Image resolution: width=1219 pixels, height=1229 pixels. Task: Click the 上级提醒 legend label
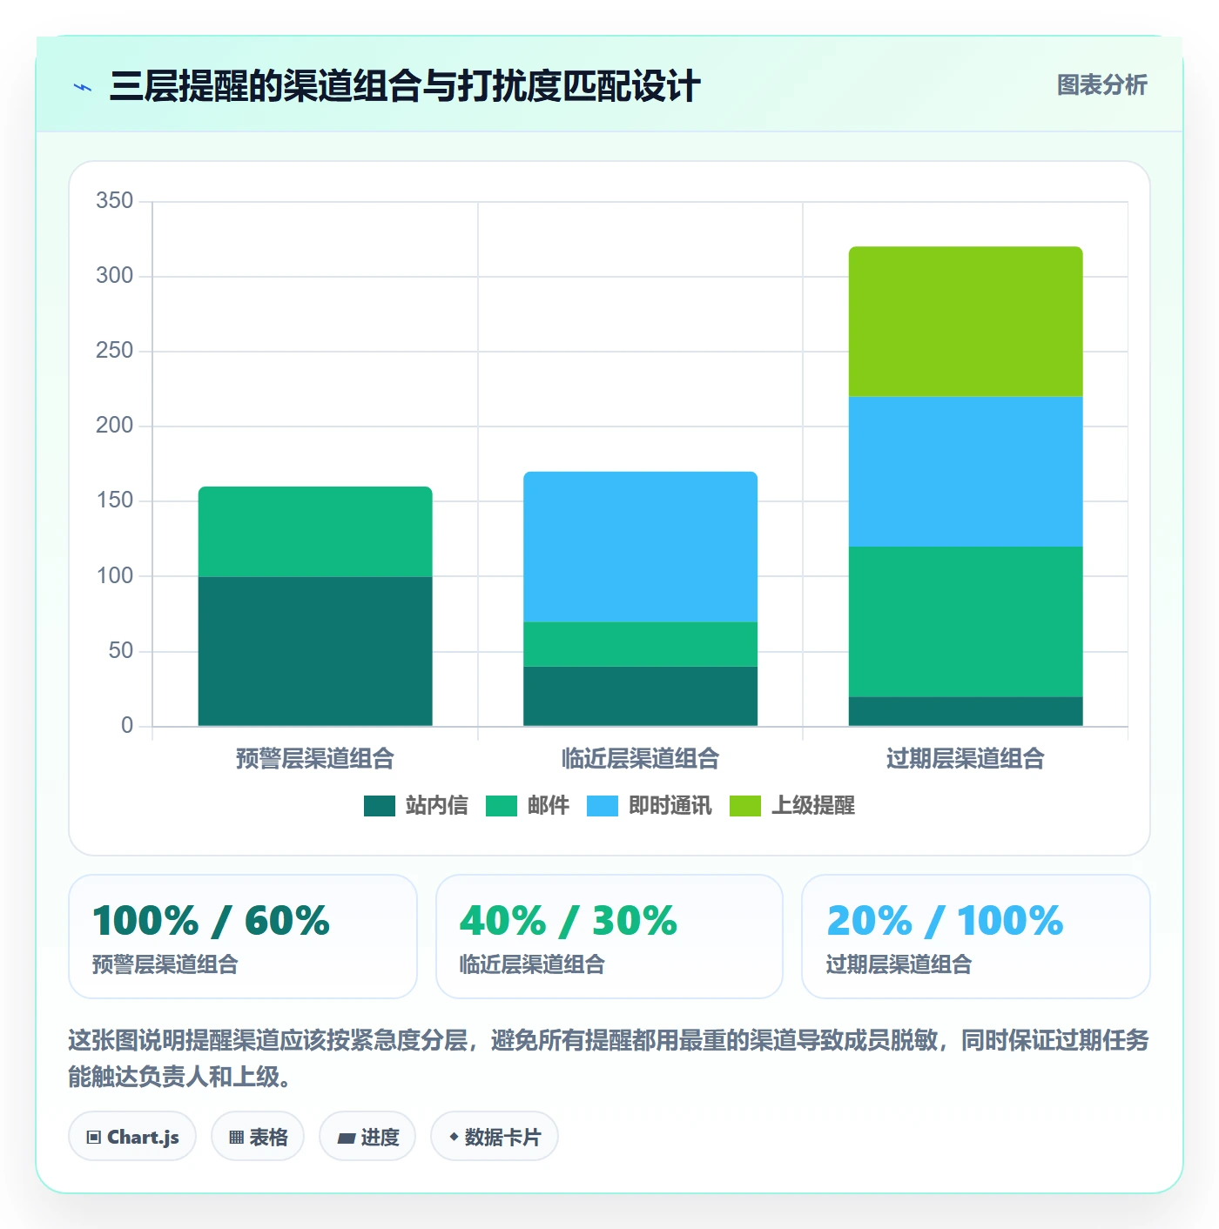812,806
